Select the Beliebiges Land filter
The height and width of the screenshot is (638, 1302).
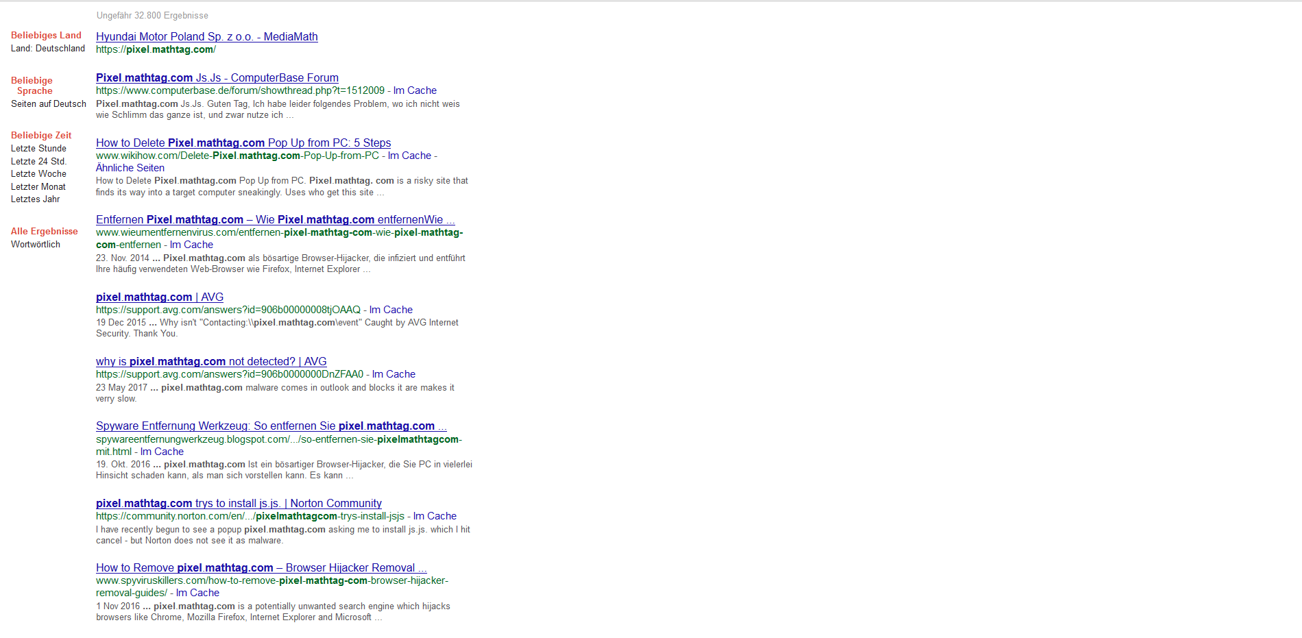click(46, 35)
